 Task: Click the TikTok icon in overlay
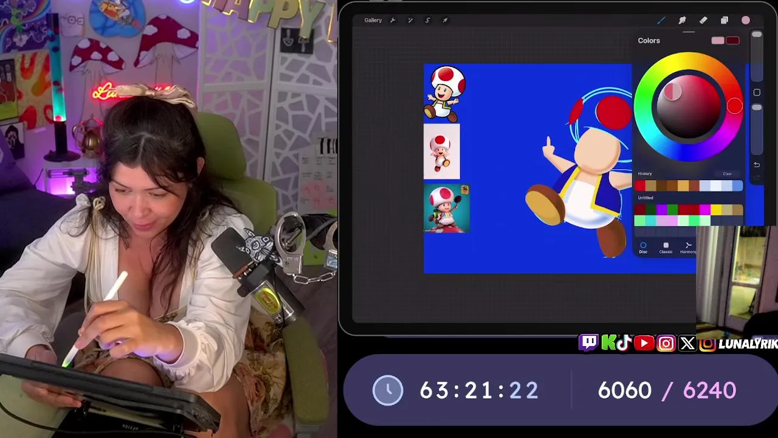(x=624, y=344)
